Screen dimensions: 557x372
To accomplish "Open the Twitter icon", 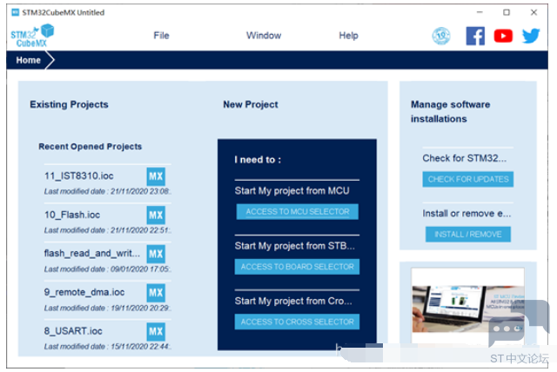I will [x=531, y=36].
